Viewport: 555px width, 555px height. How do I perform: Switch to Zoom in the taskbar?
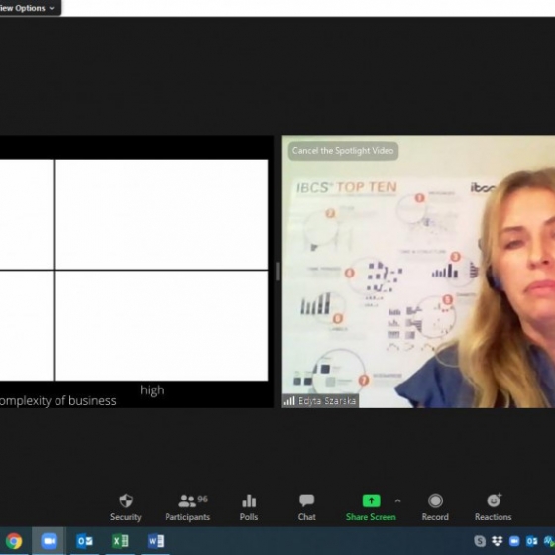[x=49, y=541]
